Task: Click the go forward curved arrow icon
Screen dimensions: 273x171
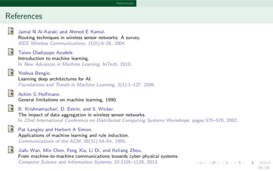Action: click(x=269, y=163)
